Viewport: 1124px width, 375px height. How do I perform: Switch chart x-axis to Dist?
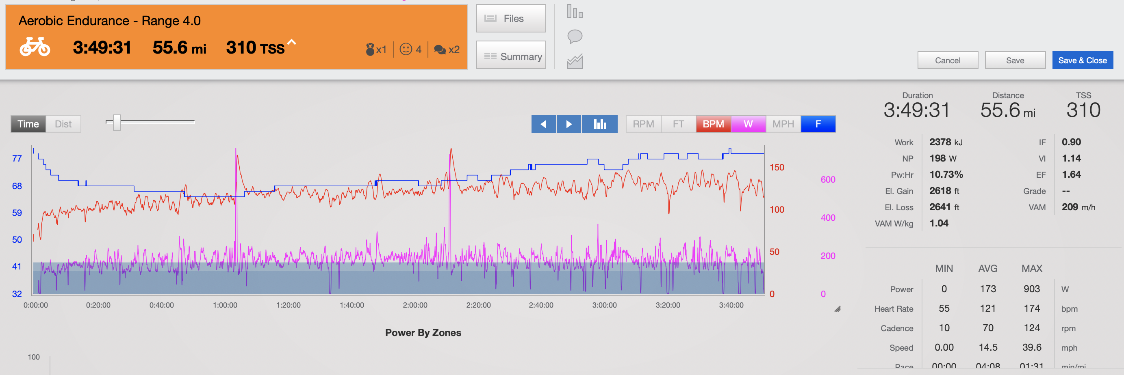click(x=63, y=124)
